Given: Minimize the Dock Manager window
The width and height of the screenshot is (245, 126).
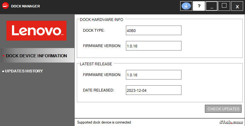Looking at the screenshot, I should coord(212,6).
